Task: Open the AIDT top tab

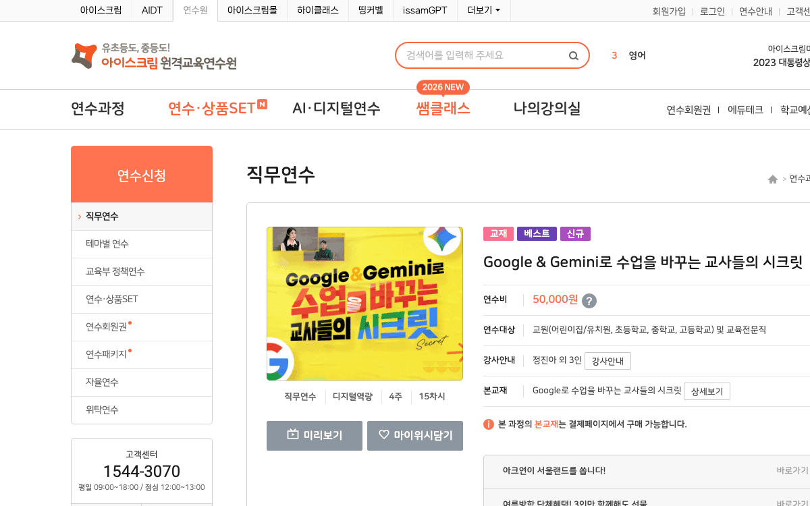Action: tap(152, 10)
